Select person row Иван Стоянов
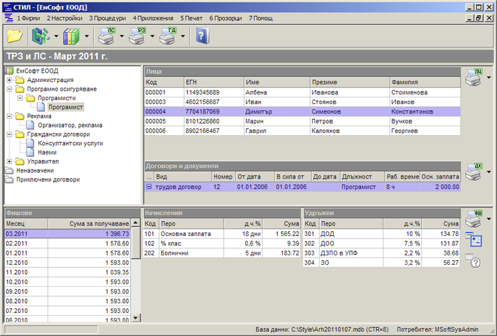The width and height of the screenshot is (497, 336). (302, 102)
